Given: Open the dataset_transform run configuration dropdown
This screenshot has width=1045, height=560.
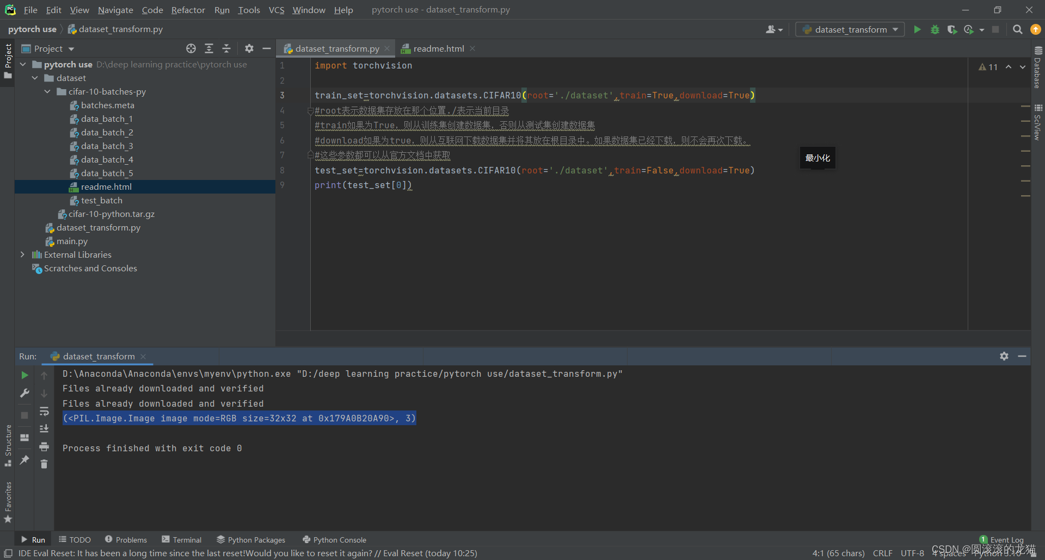Looking at the screenshot, I should tap(850, 29).
